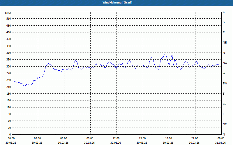Select the 06:00 time axis label
The width and height of the screenshot is (233, 146).
point(64,138)
